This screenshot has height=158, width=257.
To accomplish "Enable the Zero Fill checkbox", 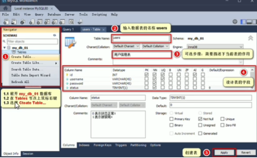I will [x=222, y=125].
